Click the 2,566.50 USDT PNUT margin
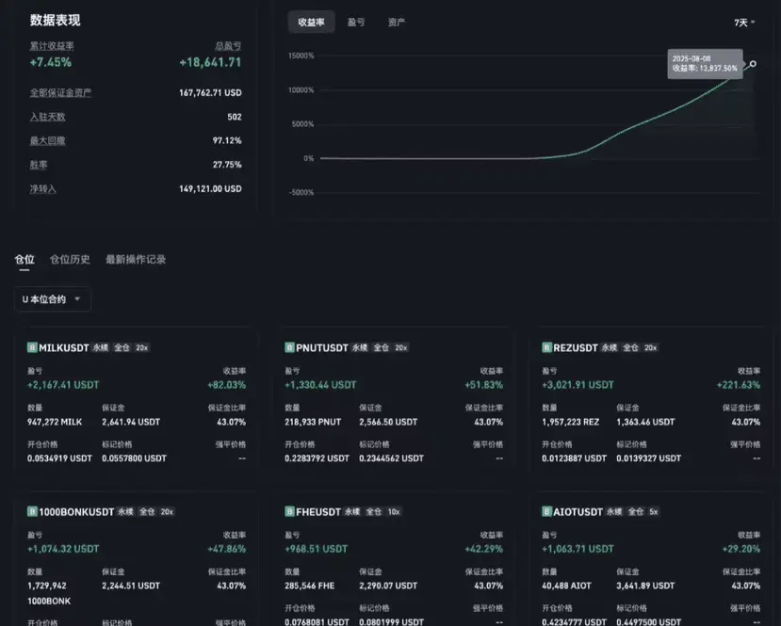 click(x=388, y=422)
